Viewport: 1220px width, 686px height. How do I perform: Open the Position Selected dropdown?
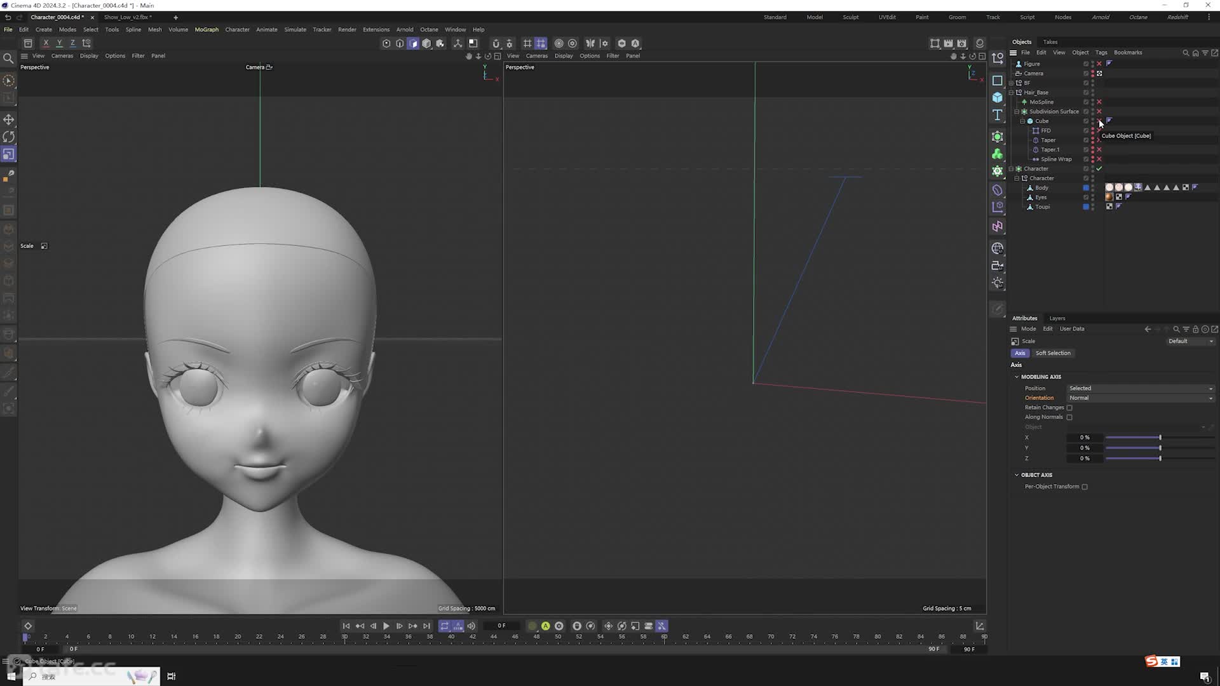[1141, 388]
